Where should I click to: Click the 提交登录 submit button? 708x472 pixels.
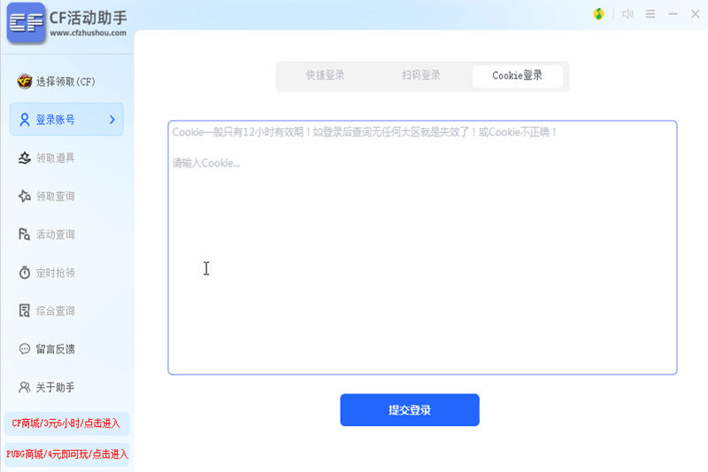click(x=410, y=410)
